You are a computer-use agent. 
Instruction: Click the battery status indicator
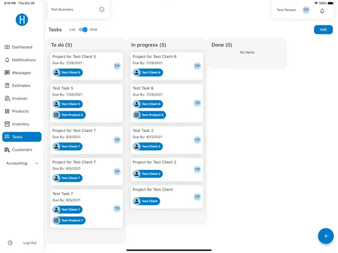point(331,3)
